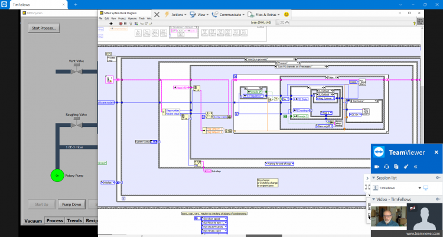The height and width of the screenshot is (237, 443).
Task: Click the Pause execution icon
Action: [125, 24]
